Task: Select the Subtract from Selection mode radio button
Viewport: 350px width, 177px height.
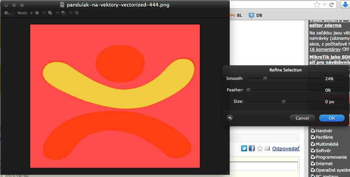Action: (x=57, y=13)
